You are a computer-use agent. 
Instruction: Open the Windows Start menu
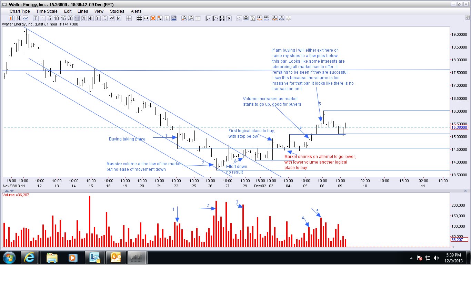tap(9, 258)
